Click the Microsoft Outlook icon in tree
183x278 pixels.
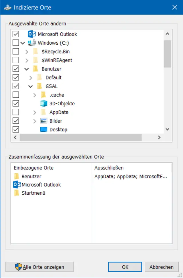(x=32, y=34)
